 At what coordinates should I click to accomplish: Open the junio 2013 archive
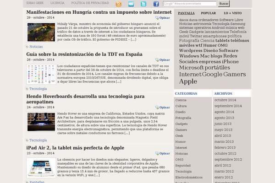point(223,124)
